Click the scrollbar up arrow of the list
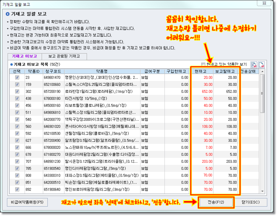The width and height of the screenshot is (277, 216). [262, 71]
